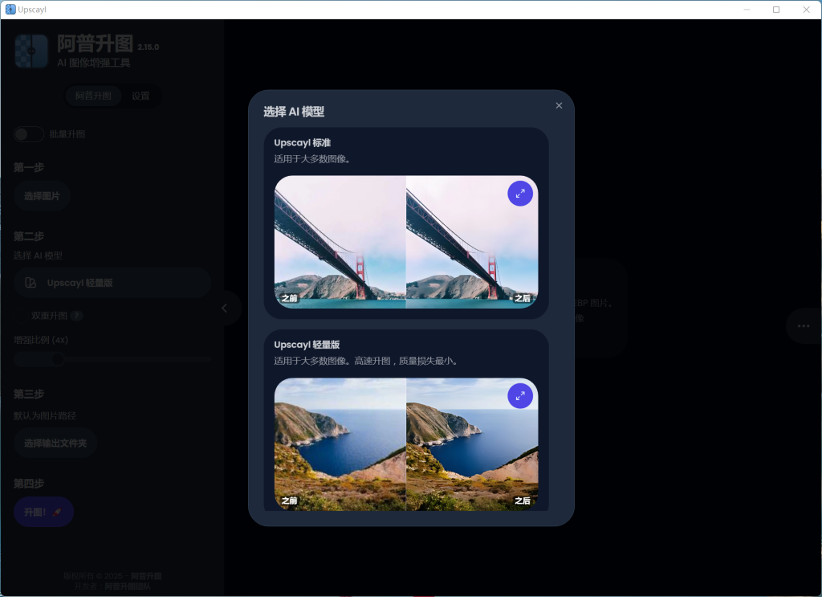Click the help question mark beside 双重升图
This screenshot has width=822, height=597.
(x=76, y=315)
